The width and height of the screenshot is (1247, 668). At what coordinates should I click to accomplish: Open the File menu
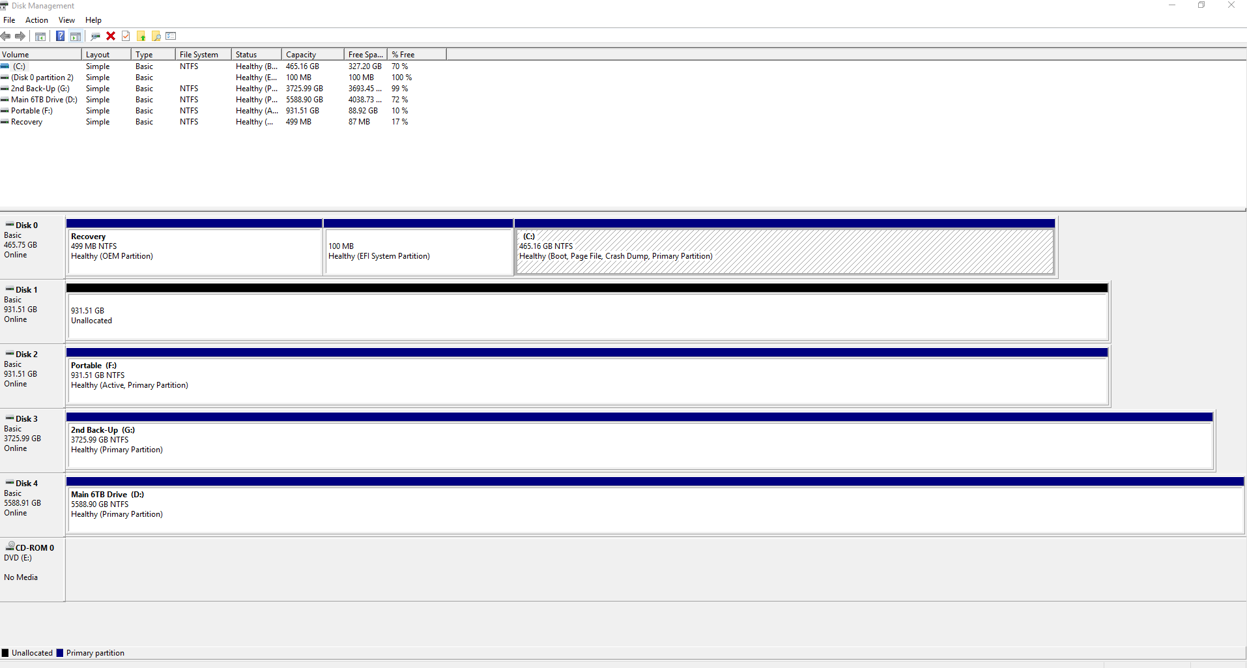click(9, 20)
